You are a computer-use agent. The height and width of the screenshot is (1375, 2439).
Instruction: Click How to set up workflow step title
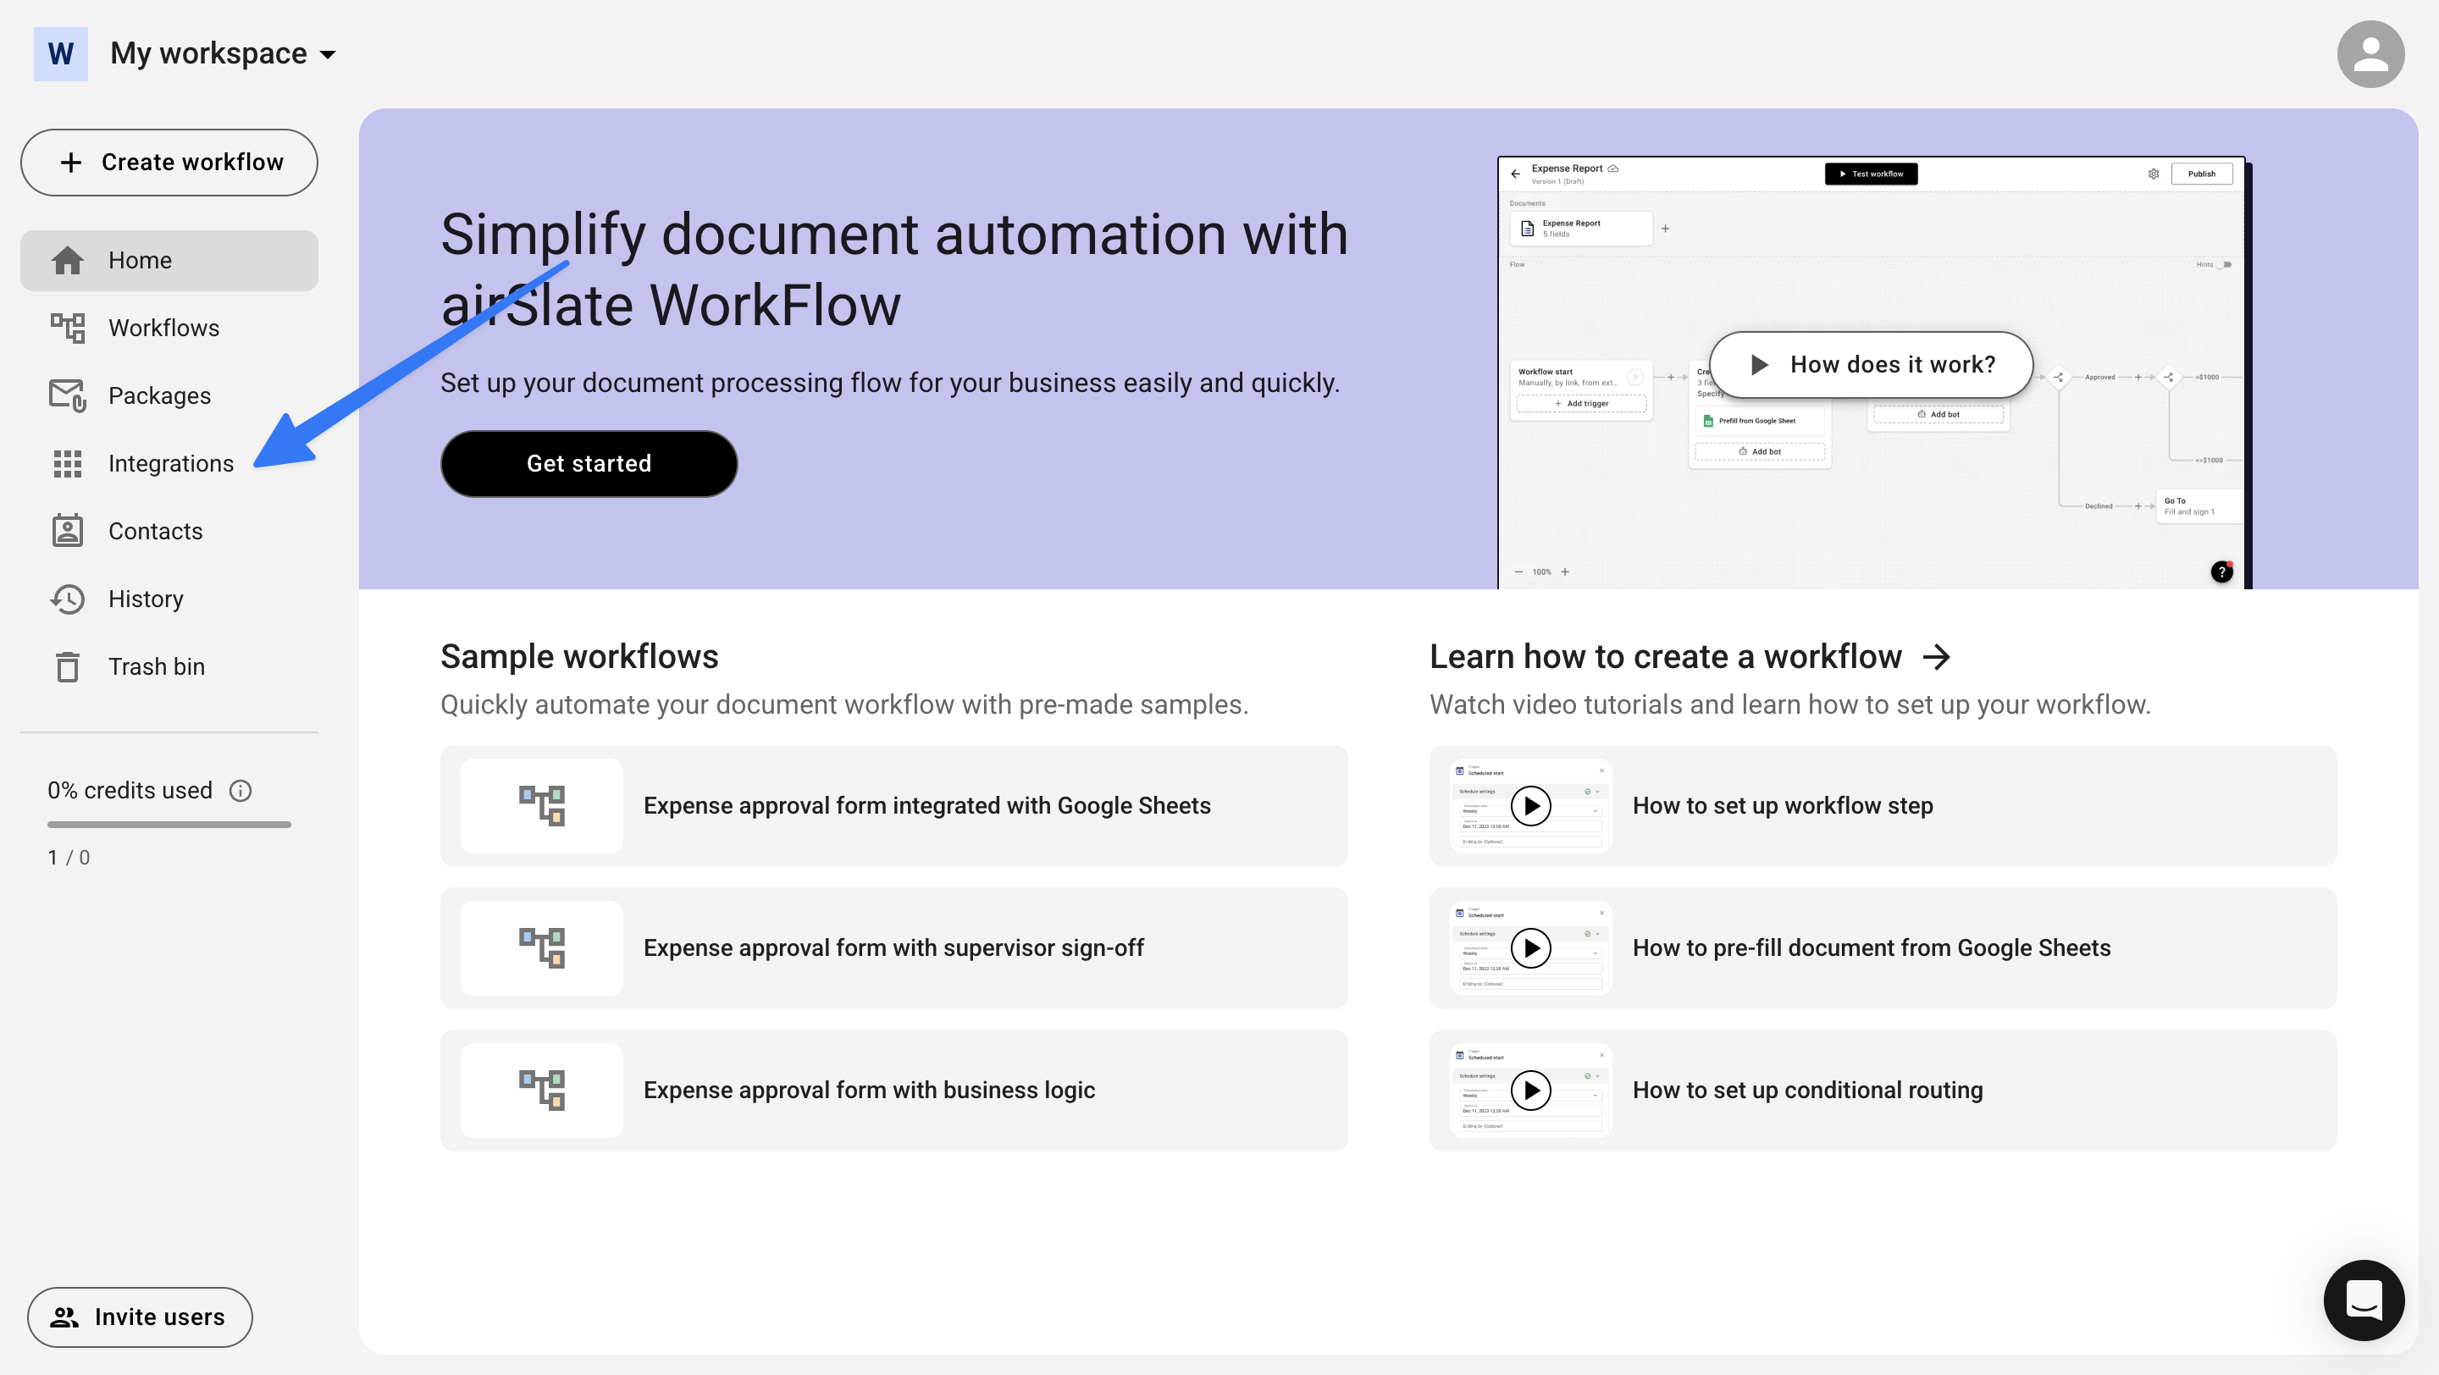click(1783, 806)
